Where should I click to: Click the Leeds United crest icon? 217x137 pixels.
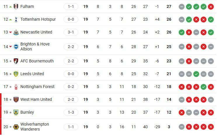(x=16, y=74)
